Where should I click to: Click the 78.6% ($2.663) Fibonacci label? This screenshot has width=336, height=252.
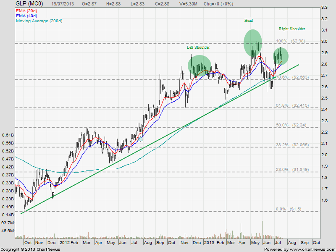[292, 77]
